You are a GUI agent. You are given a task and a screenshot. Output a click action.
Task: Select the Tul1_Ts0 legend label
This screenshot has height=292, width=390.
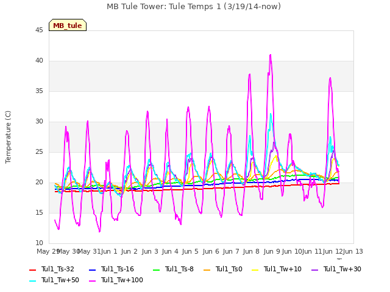click(229, 269)
